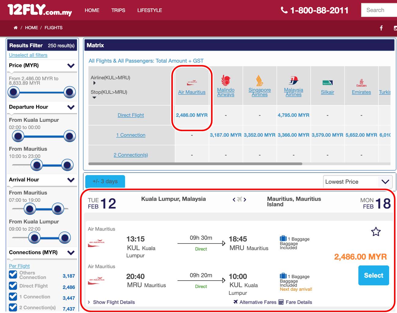This screenshot has width=397, height=313.
Task: Click the calendar icon next to Fare Details
Action: (x=281, y=302)
